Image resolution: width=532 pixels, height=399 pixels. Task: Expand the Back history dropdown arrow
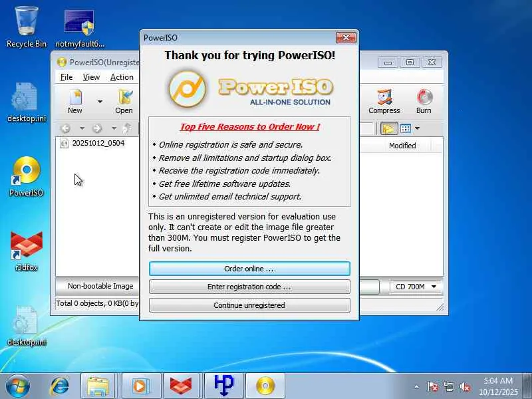tap(82, 128)
